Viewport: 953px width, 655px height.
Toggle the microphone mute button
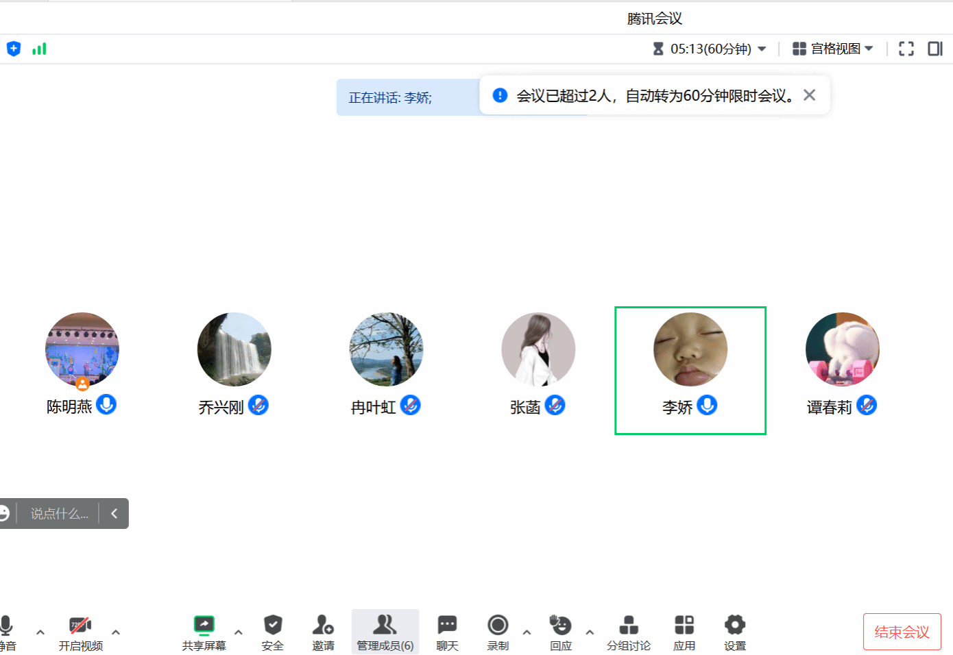(7, 626)
